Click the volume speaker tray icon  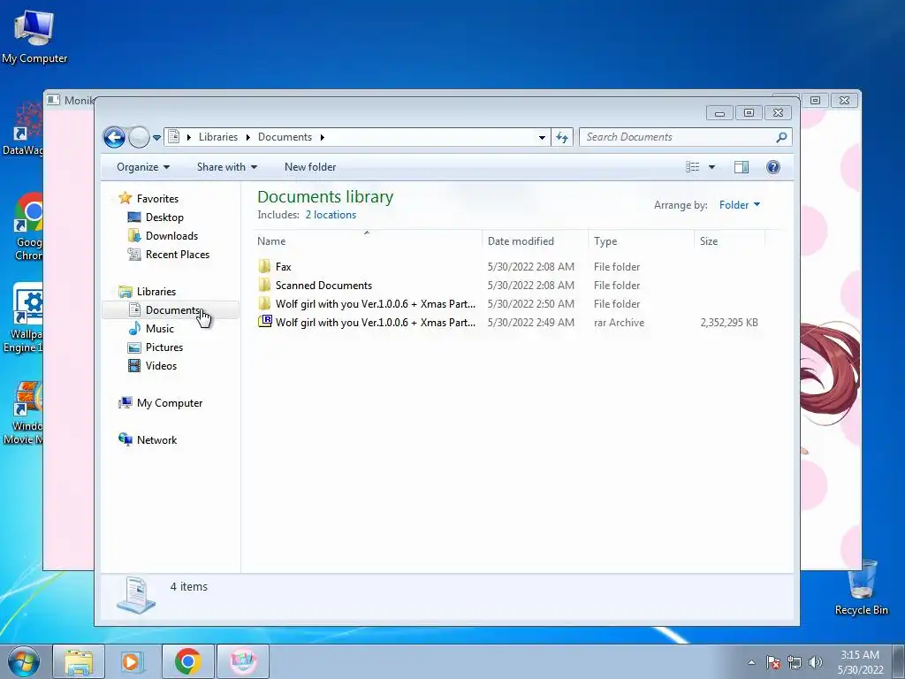click(815, 662)
